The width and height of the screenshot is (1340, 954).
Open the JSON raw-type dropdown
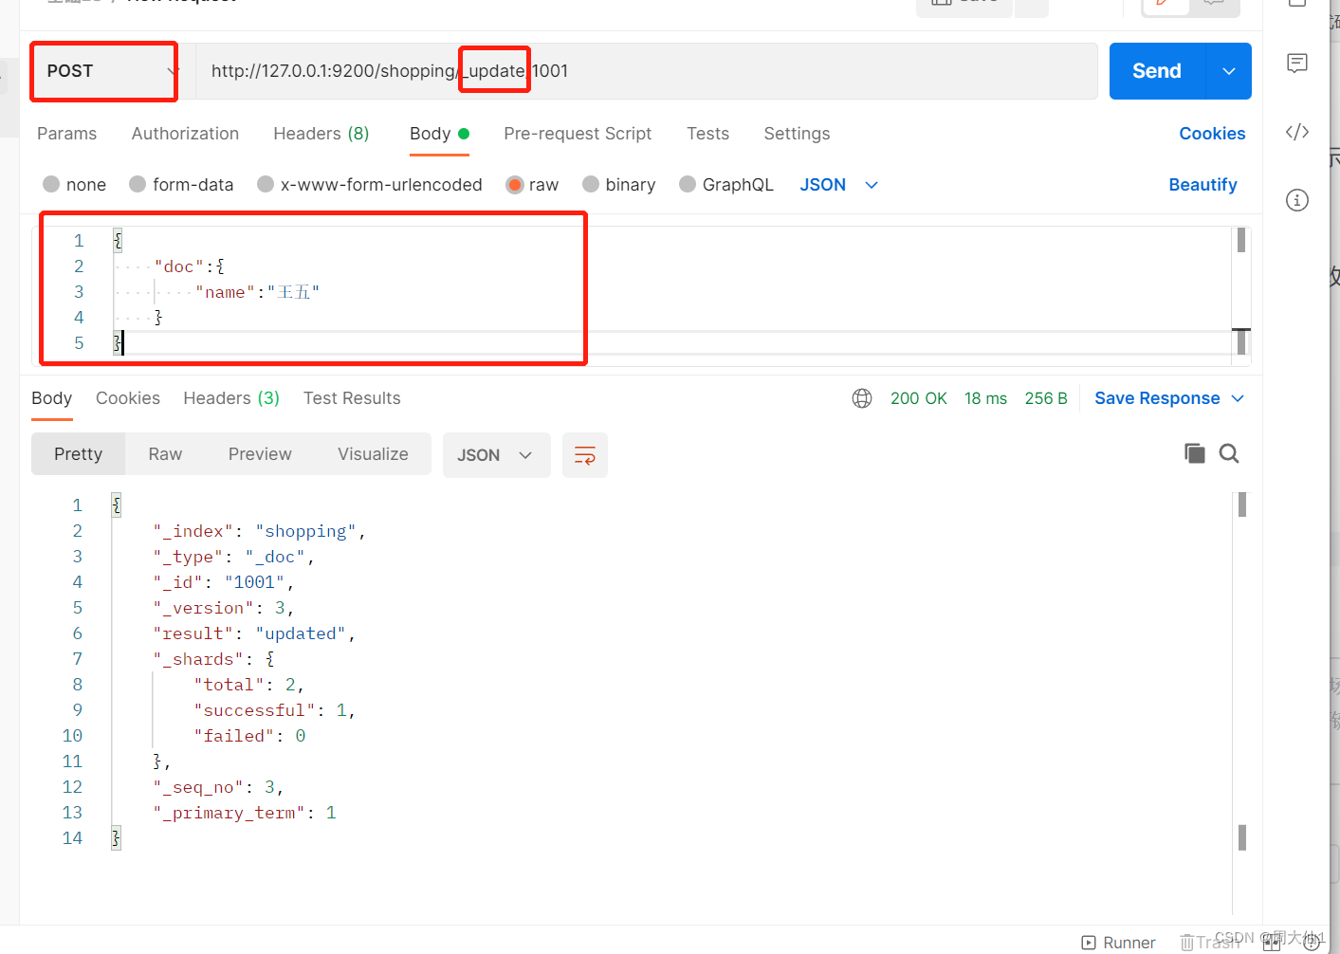[839, 185]
